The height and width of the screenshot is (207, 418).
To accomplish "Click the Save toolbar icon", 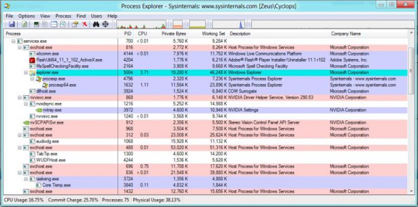I will pos(12,24).
